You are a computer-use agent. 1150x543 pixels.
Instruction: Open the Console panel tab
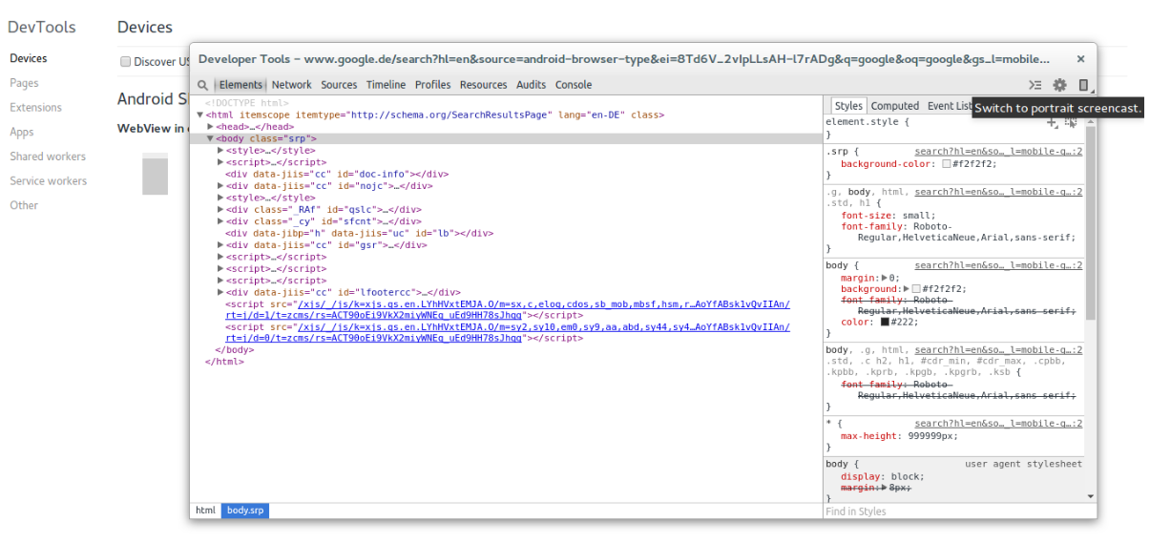[x=574, y=85]
